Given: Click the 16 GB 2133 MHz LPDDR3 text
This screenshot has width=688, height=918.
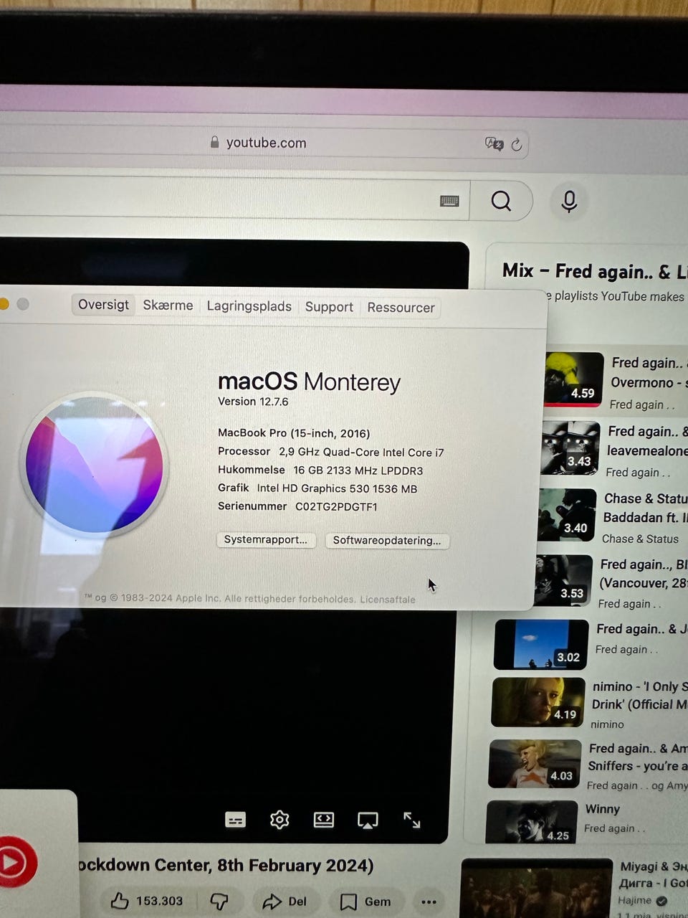Looking at the screenshot, I should coord(358,470).
